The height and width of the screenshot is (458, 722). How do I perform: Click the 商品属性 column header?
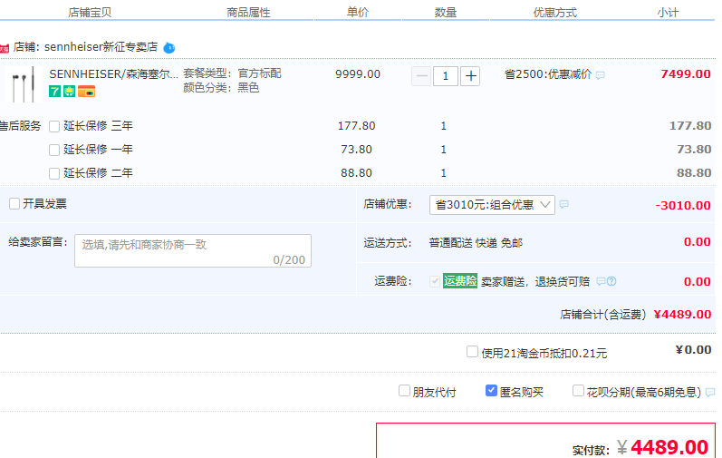pos(248,13)
